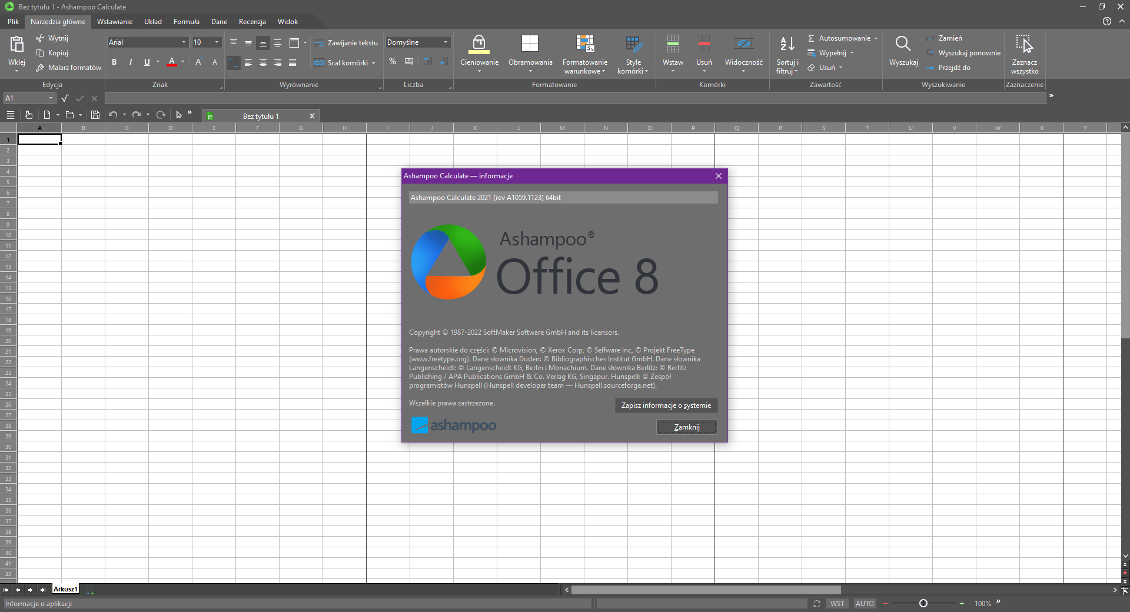The height and width of the screenshot is (612, 1130).
Task: Switch to the Formuła ribbon tab
Action: (187, 22)
